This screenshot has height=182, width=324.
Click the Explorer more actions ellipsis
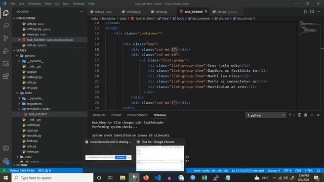point(82,12)
